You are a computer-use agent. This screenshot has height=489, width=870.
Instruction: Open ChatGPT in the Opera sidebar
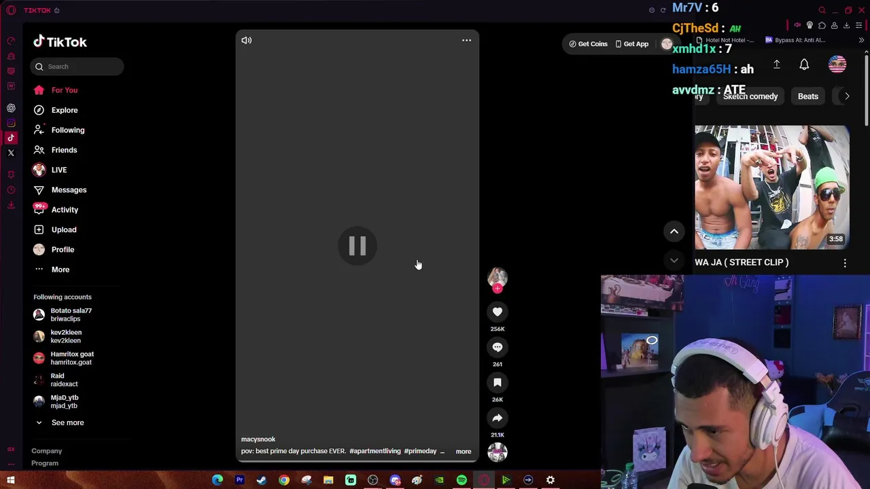pos(11,108)
